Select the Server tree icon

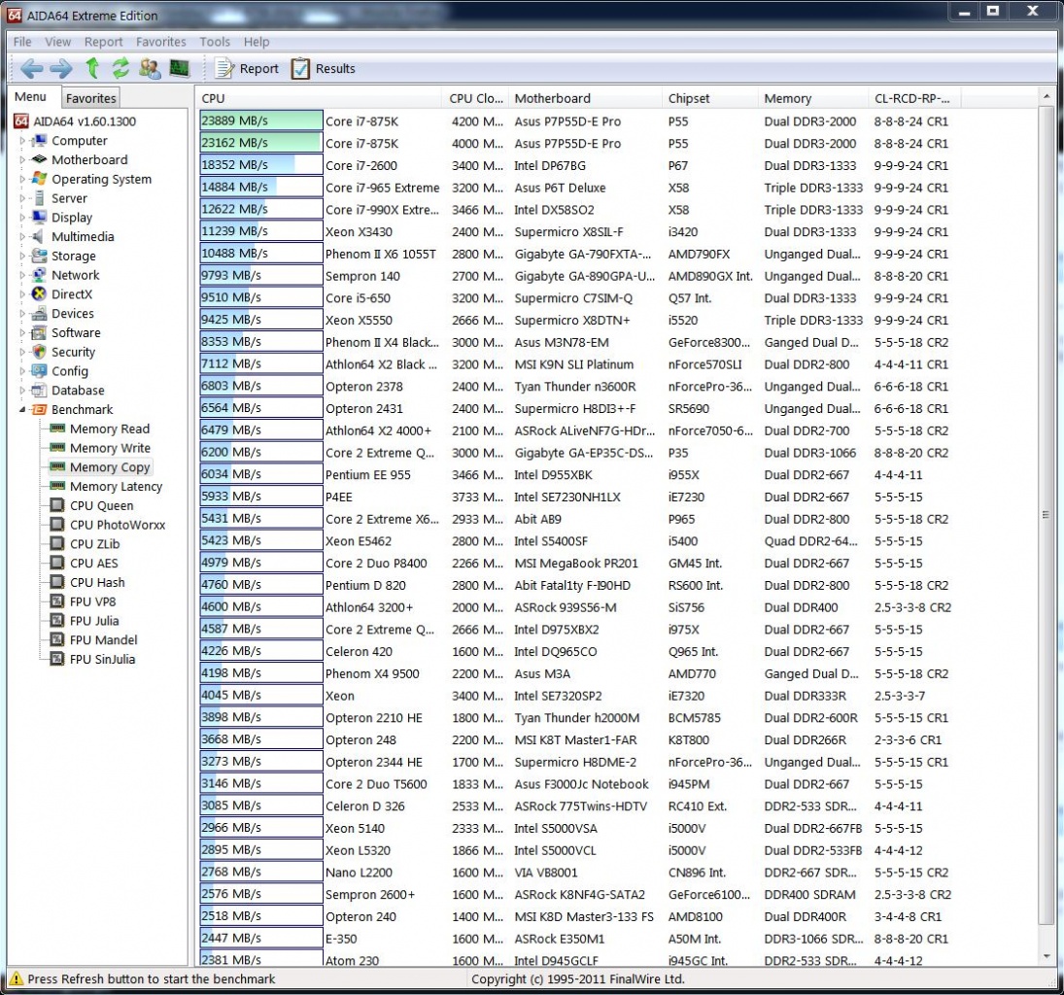pyautogui.click(x=40, y=198)
